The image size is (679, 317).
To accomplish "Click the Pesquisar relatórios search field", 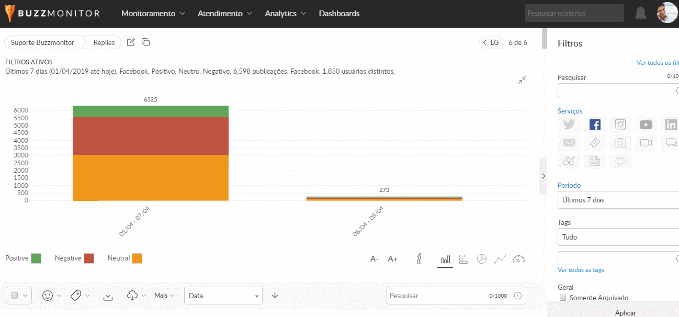I will tap(574, 14).
